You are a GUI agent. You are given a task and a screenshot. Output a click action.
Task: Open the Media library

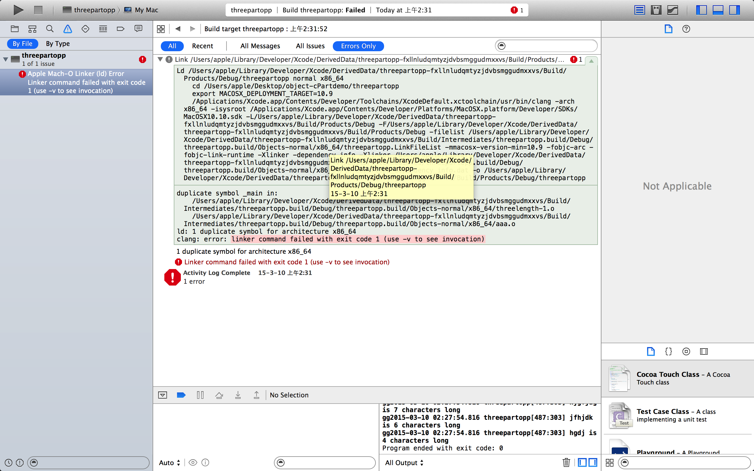(x=704, y=351)
